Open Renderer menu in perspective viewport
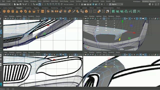This screenshot has width=160, height=90. 111,16
